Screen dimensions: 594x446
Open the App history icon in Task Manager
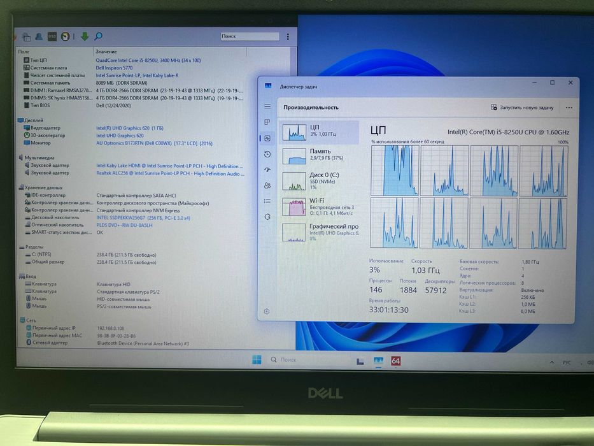[x=267, y=154]
